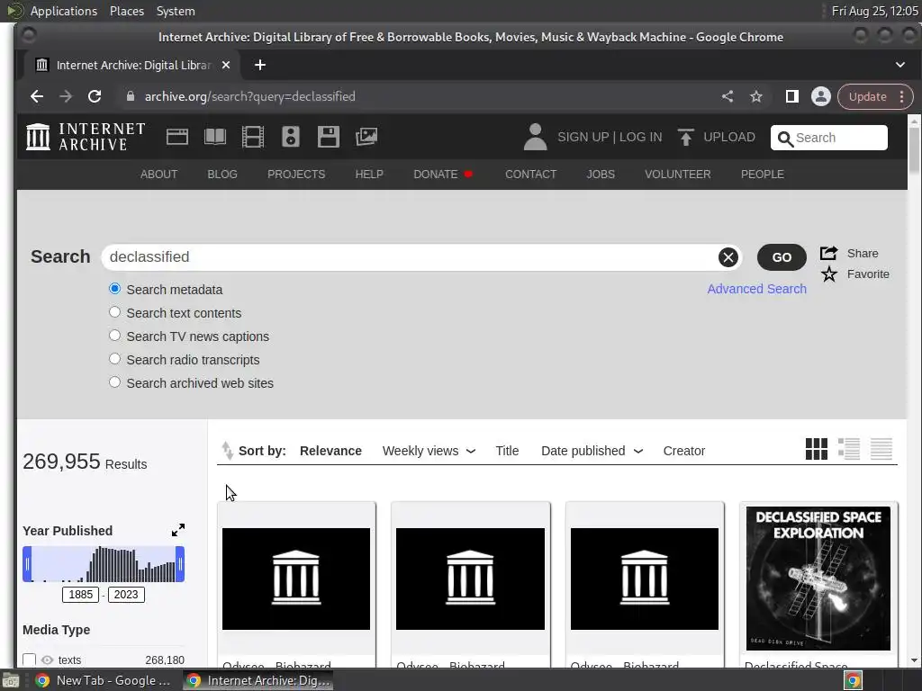Click SIGN UP link
The height and width of the screenshot is (691, 922).
tap(583, 137)
